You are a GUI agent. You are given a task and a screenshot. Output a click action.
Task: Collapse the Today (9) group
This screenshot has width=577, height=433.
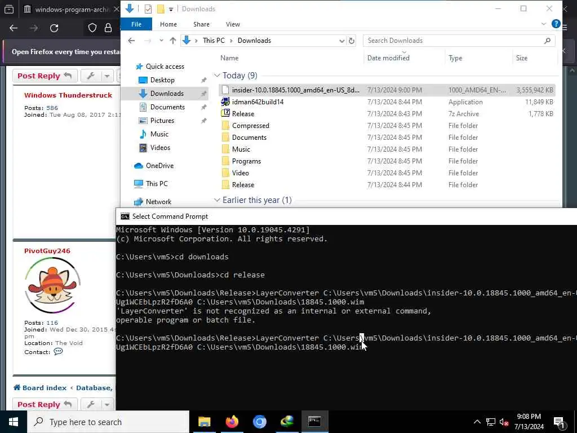(x=217, y=76)
